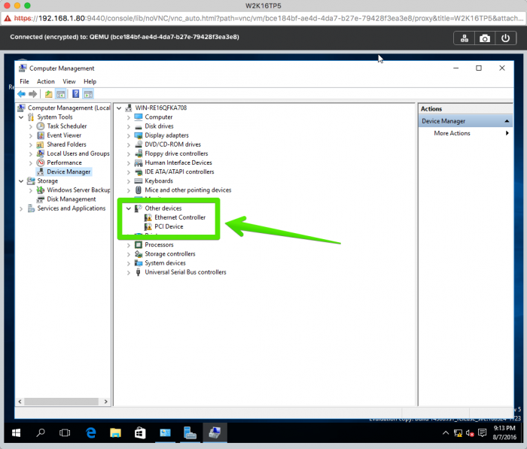Viewport: 527px width, 449px height.
Task: Collapse the Other devices category
Action: pyautogui.click(x=129, y=208)
